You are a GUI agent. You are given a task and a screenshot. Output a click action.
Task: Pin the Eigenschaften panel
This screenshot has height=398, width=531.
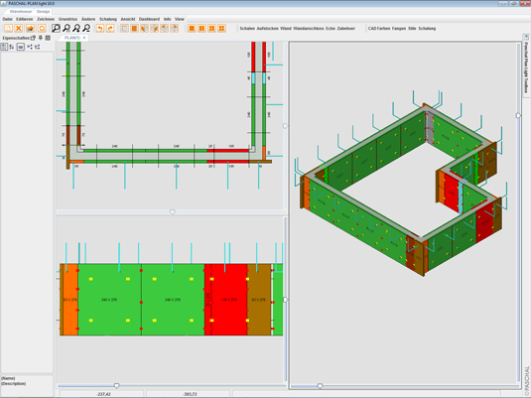(x=41, y=38)
